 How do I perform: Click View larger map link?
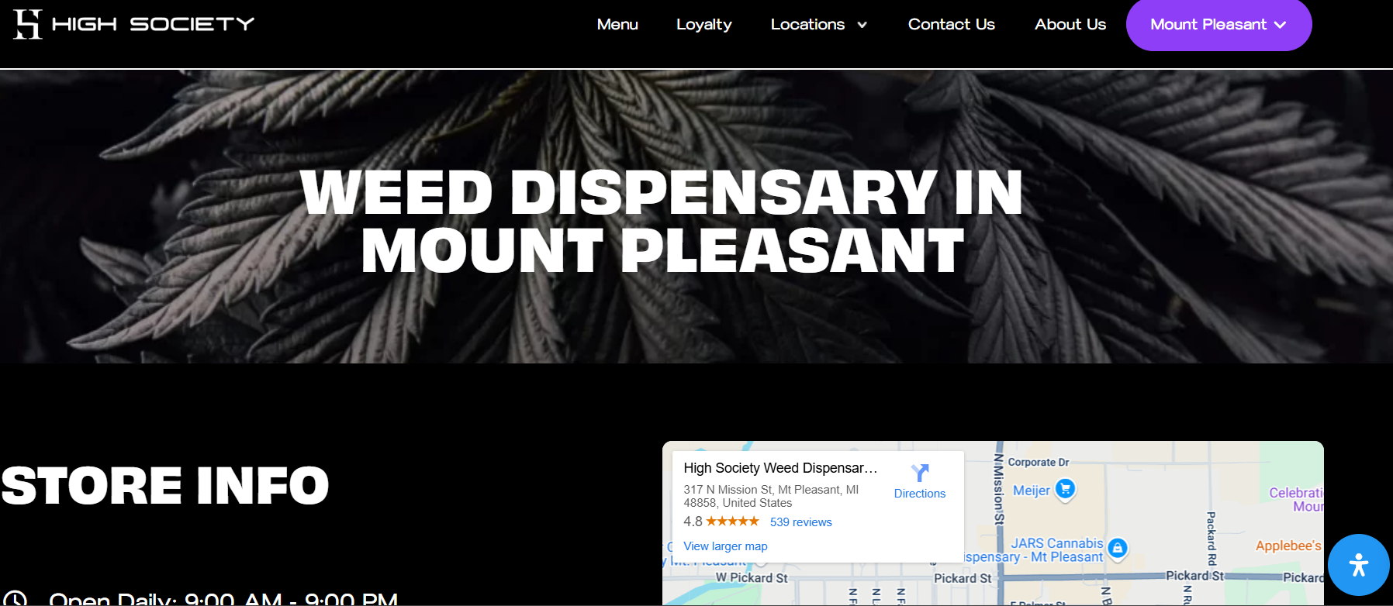coord(725,546)
